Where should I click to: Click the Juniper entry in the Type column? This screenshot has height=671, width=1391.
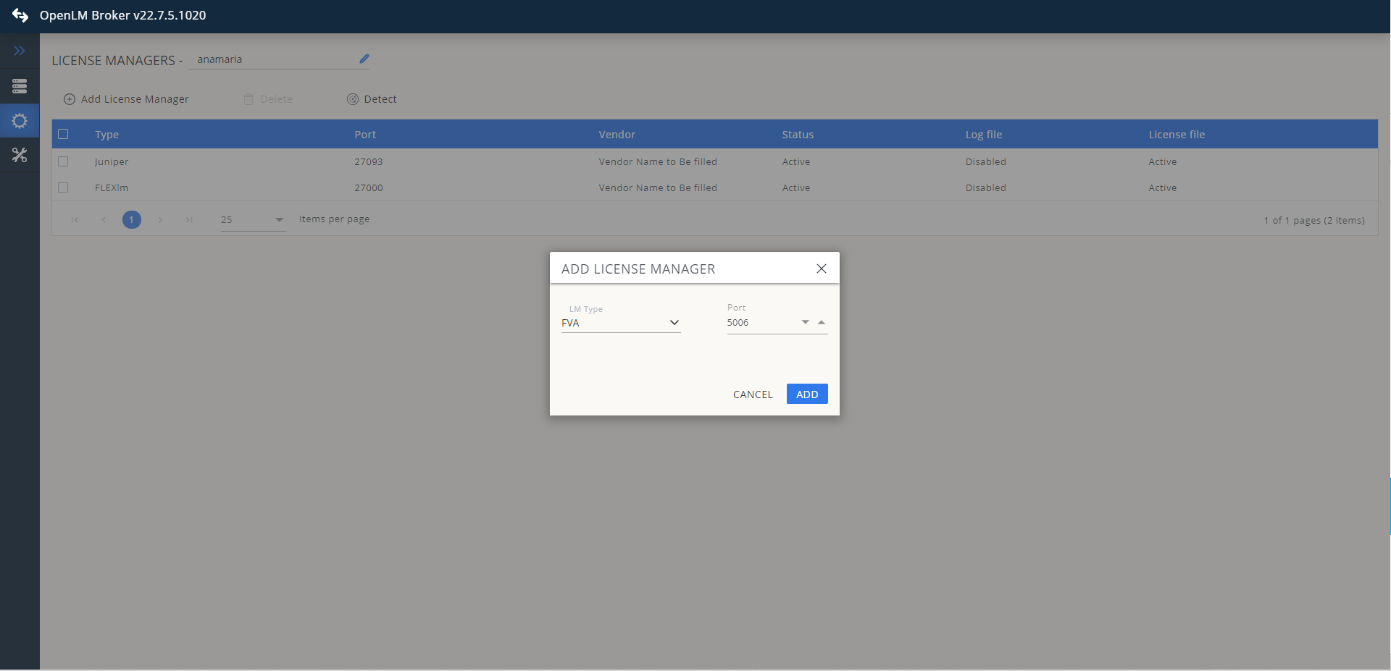pyautogui.click(x=111, y=161)
